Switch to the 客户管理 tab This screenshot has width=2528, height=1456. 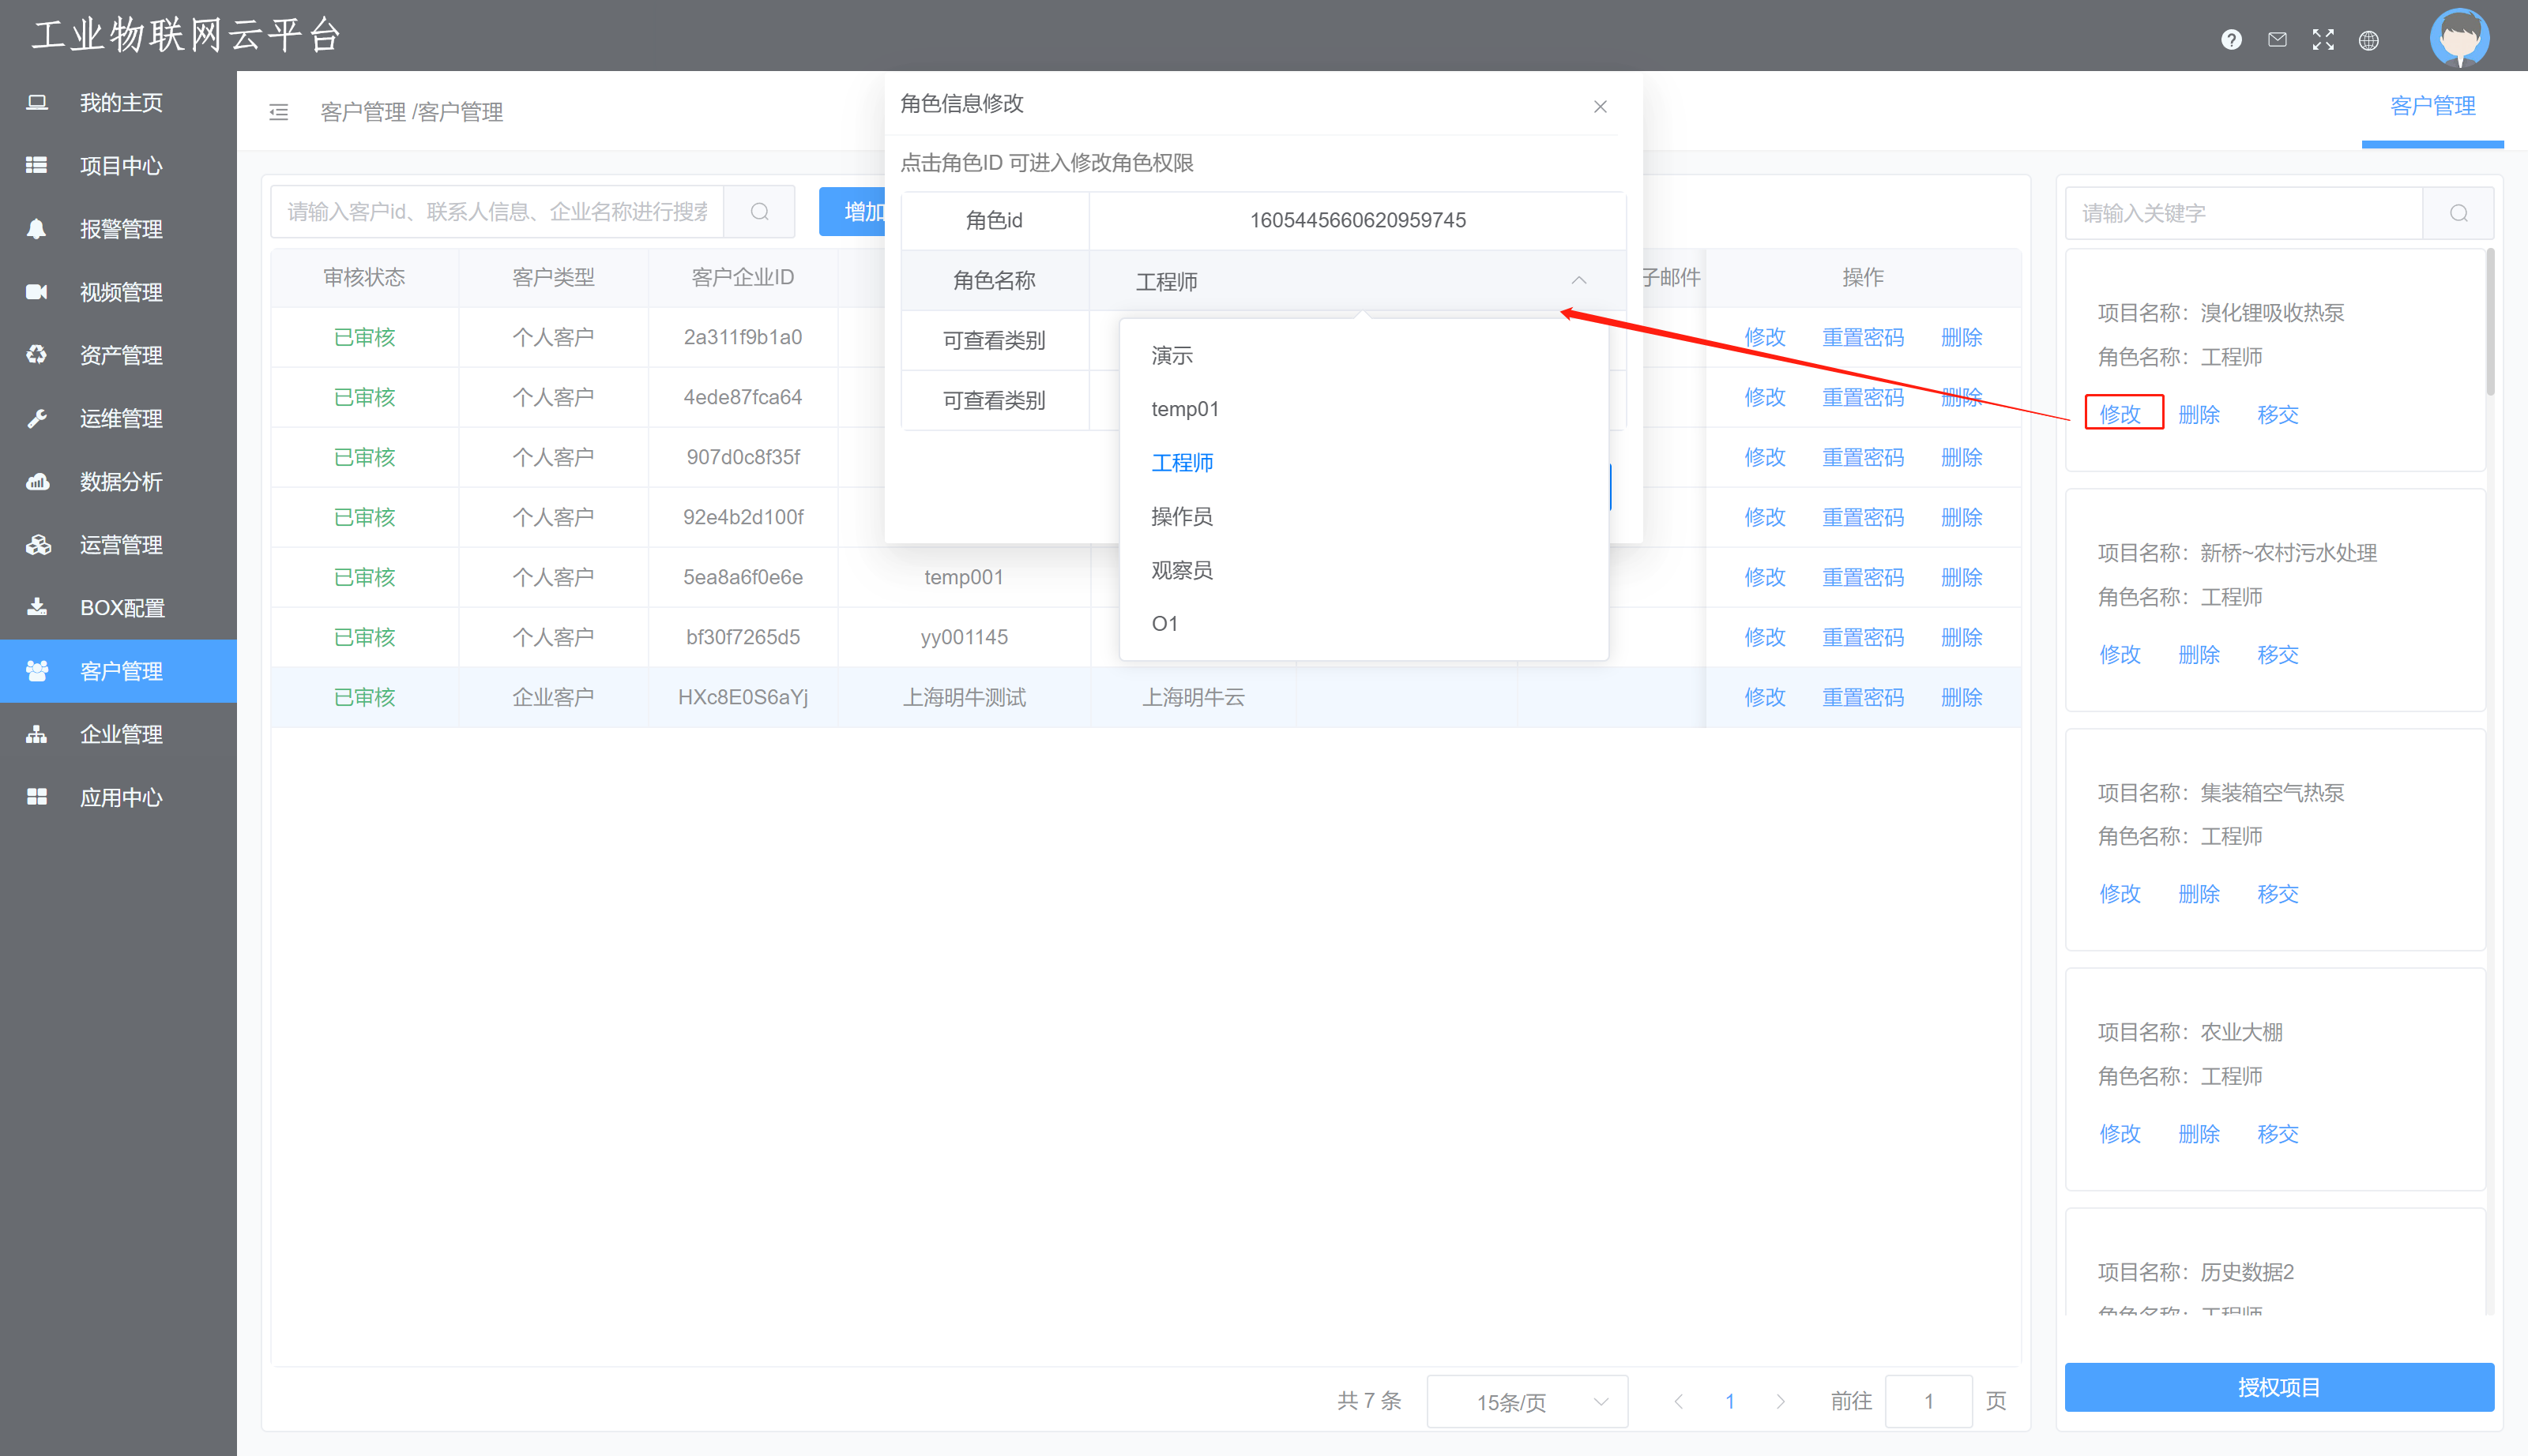coord(2432,106)
